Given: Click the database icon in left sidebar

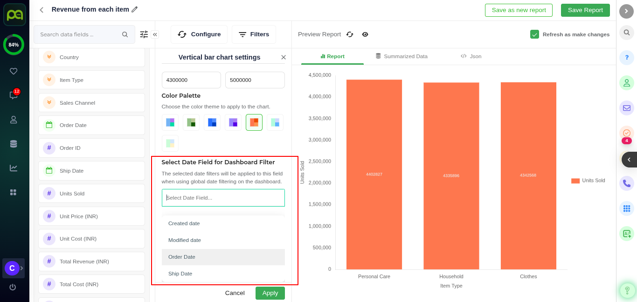Looking at the screenshot, I should pyautogui.click(x=14, y=144).
